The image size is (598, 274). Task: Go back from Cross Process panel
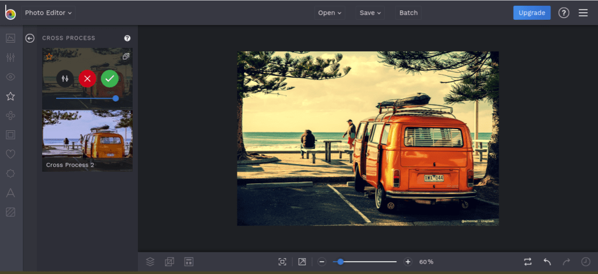[30, 38]
